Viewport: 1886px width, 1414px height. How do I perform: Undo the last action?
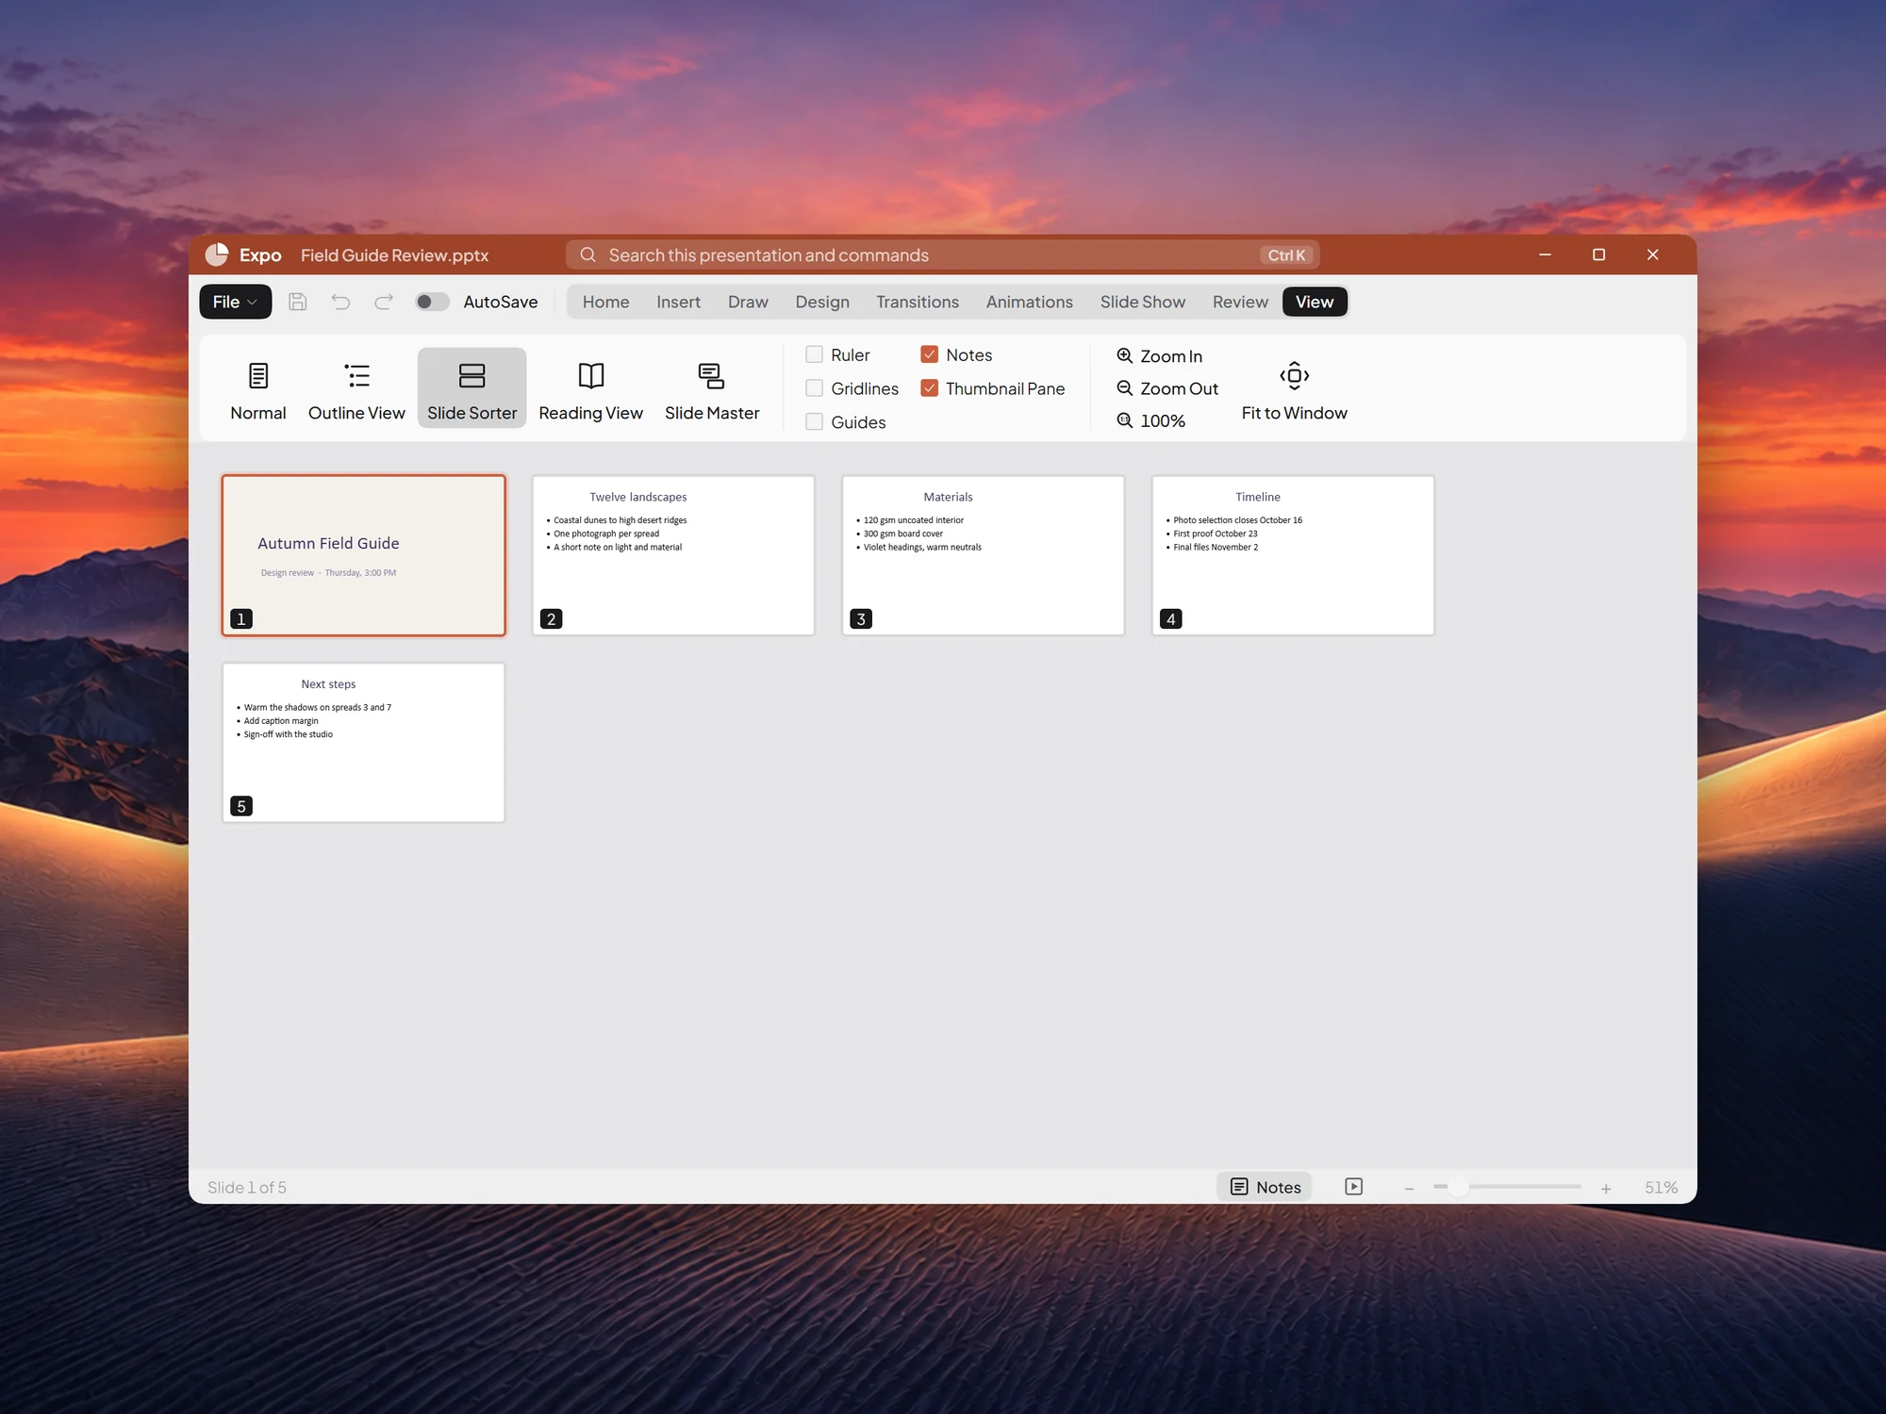click(x=340, y=302)
